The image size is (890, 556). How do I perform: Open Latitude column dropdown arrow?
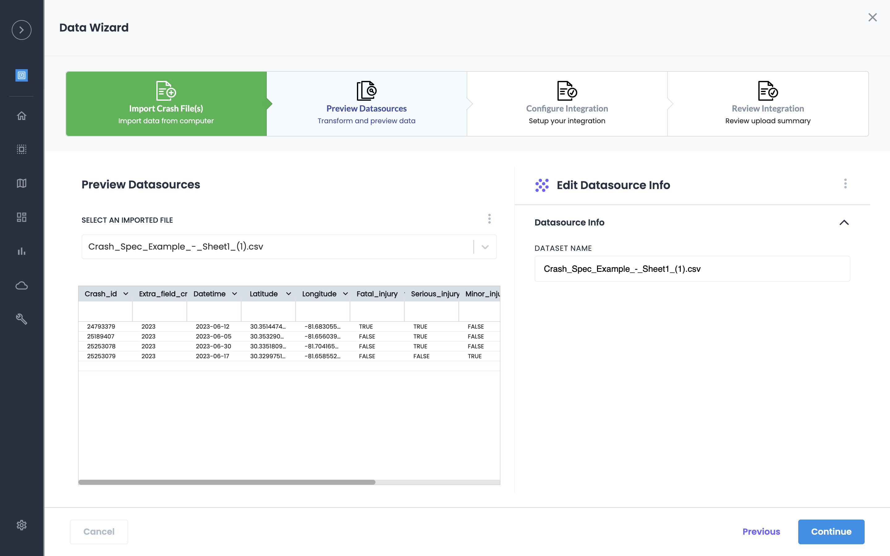[288, 294]
